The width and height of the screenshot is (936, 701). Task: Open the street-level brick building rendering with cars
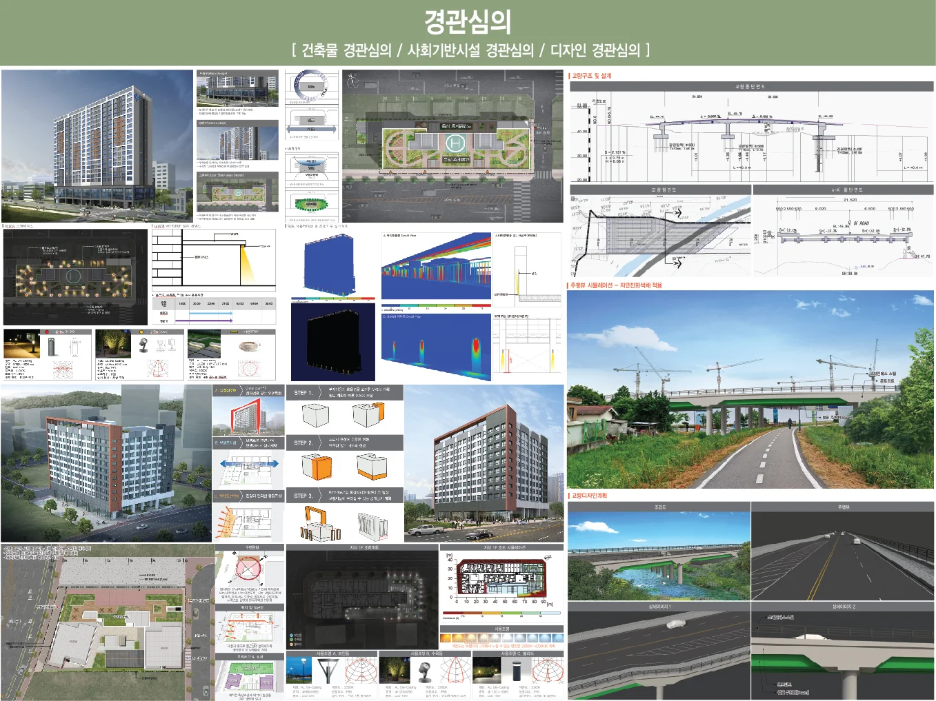click(x=484, y=463)
